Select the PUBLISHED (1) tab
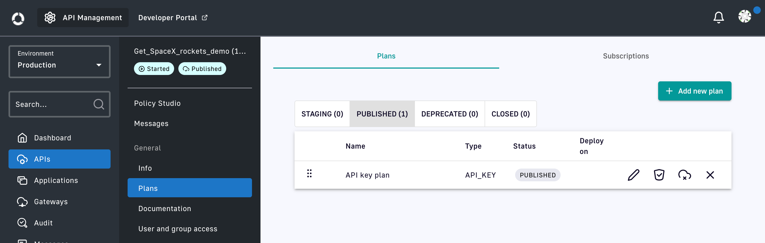Image resolution: width=765 pixels, height=243 pixels. click(382, 114)
